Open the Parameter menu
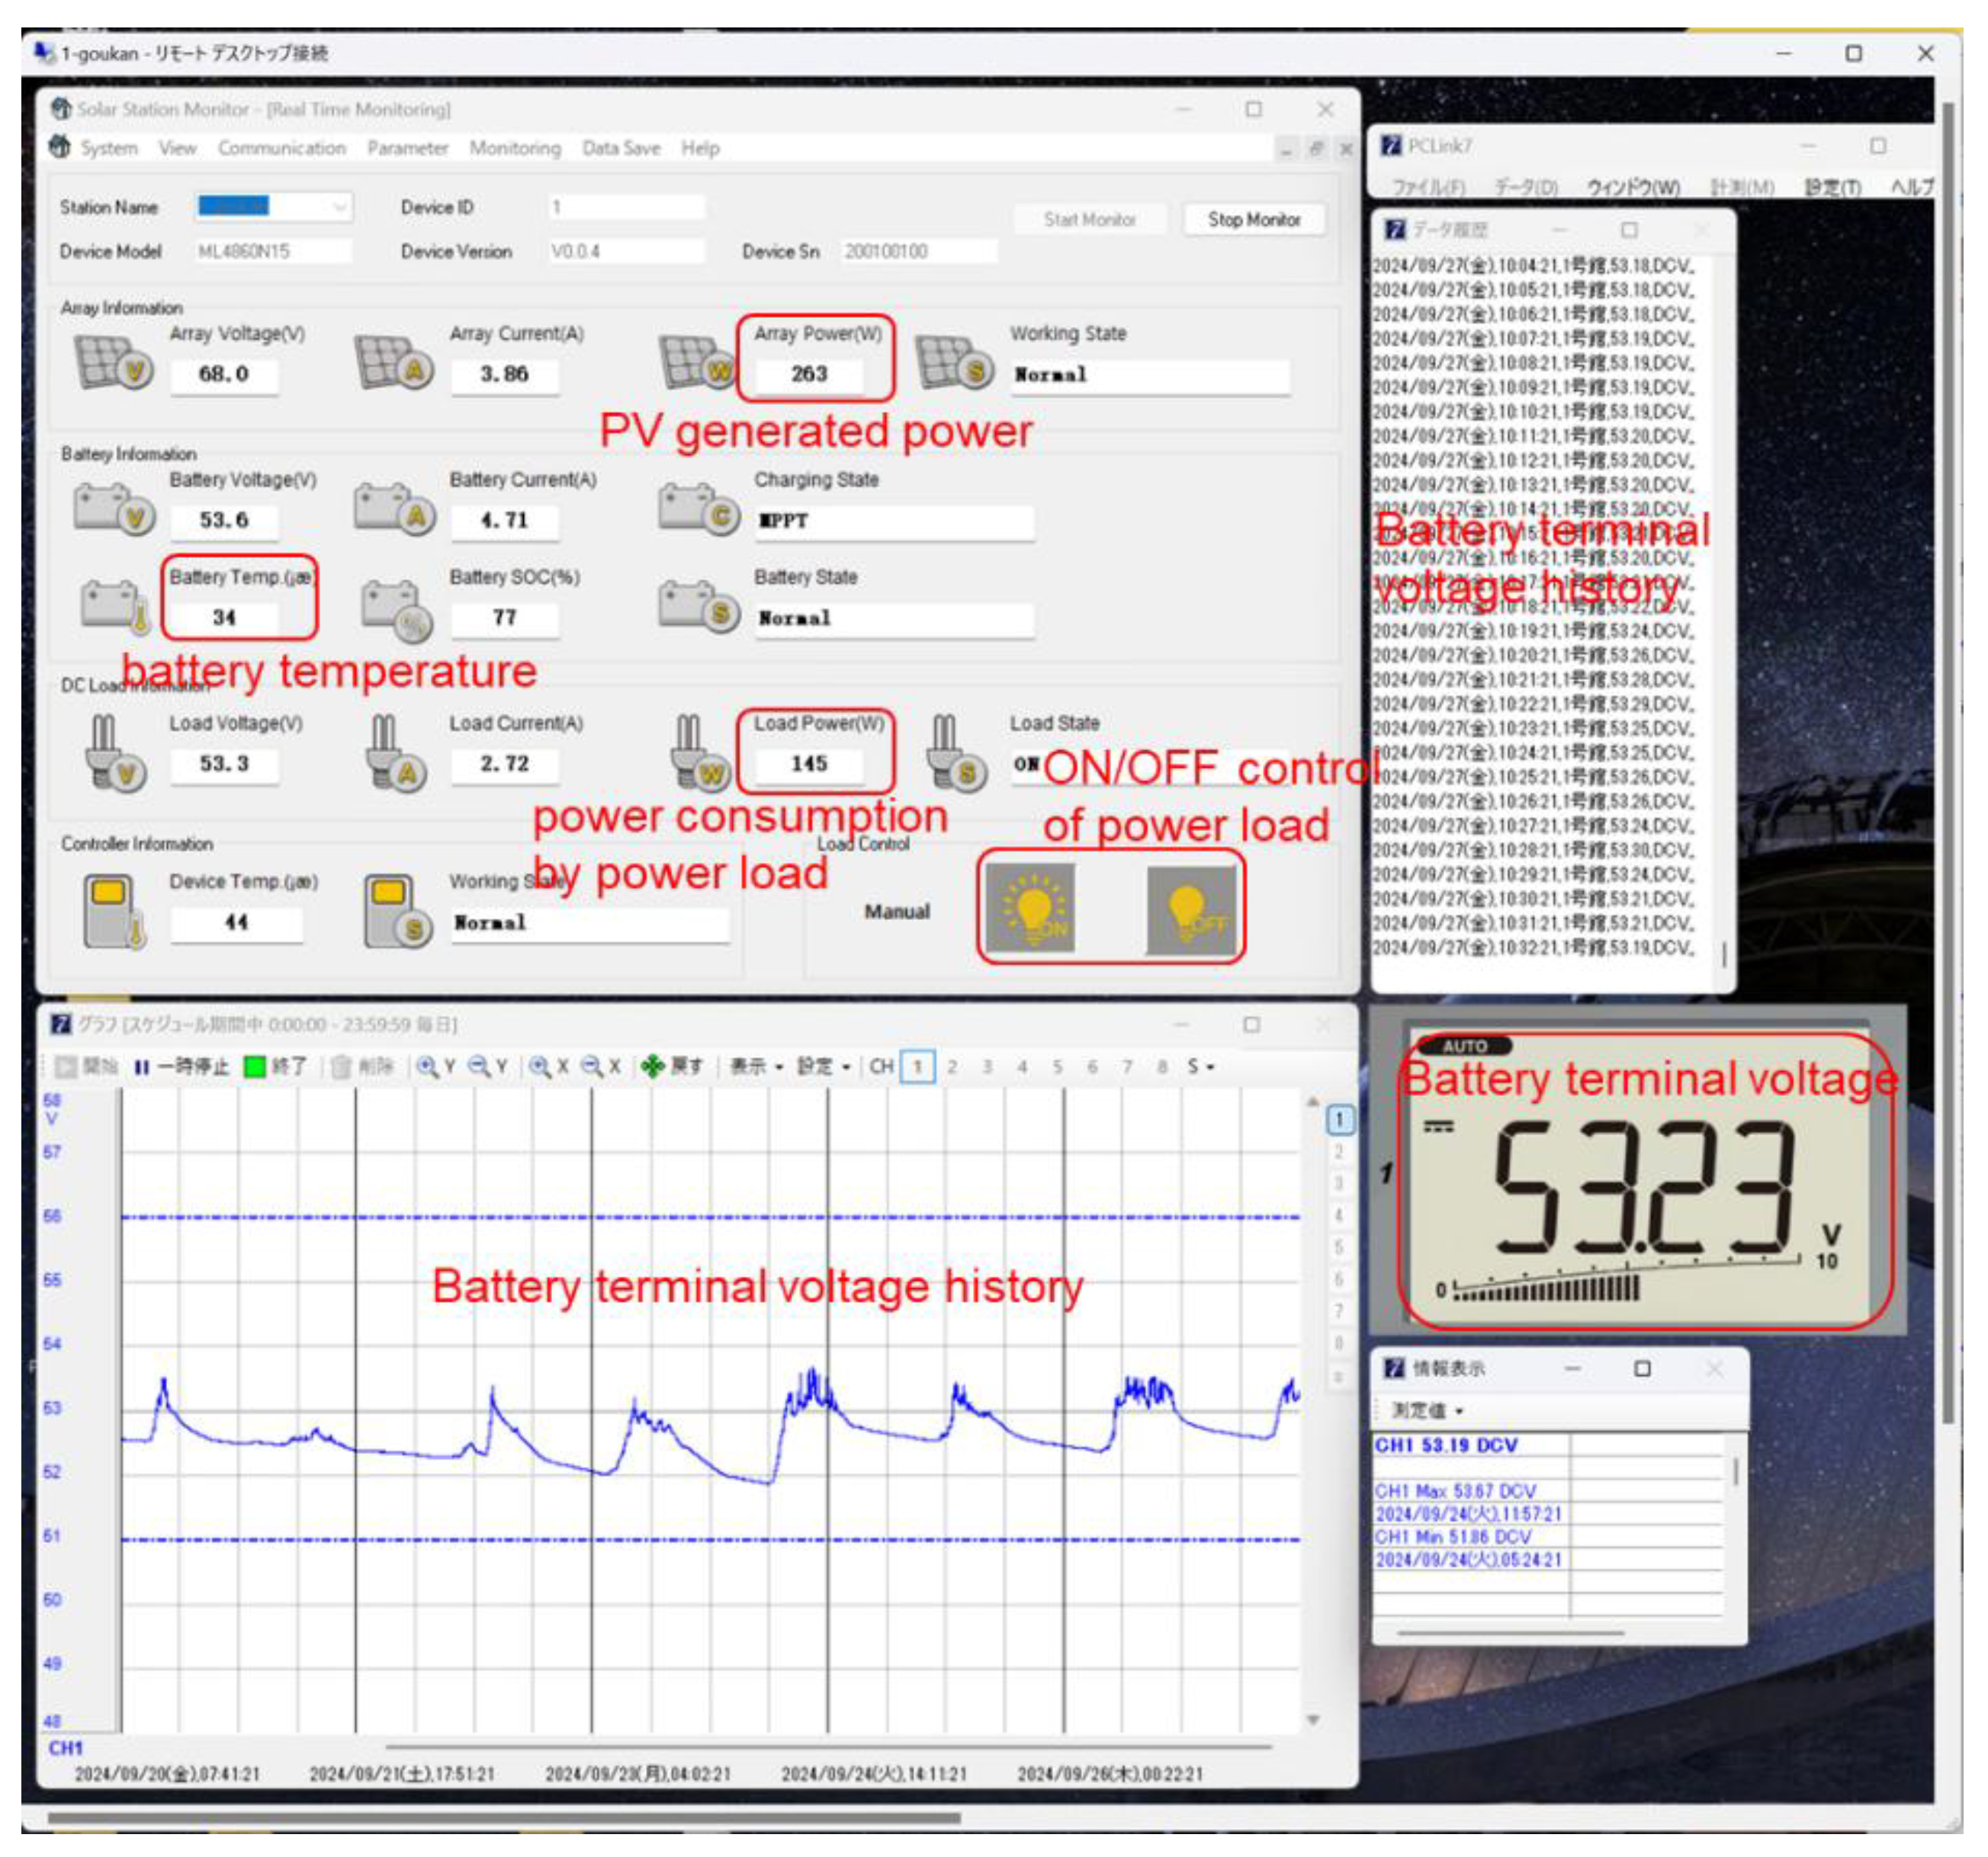1988x1857 pixels. pos(407,148)
